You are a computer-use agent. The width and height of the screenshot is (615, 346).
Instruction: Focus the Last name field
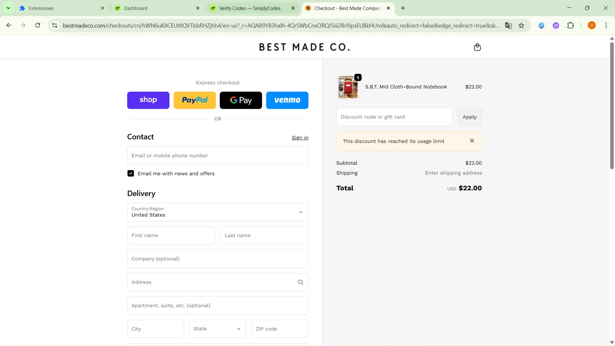pos(264,236)
